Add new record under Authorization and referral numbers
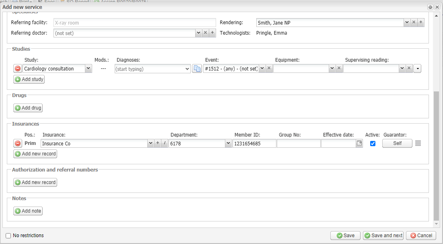443x244 pixels. (35, 182)
